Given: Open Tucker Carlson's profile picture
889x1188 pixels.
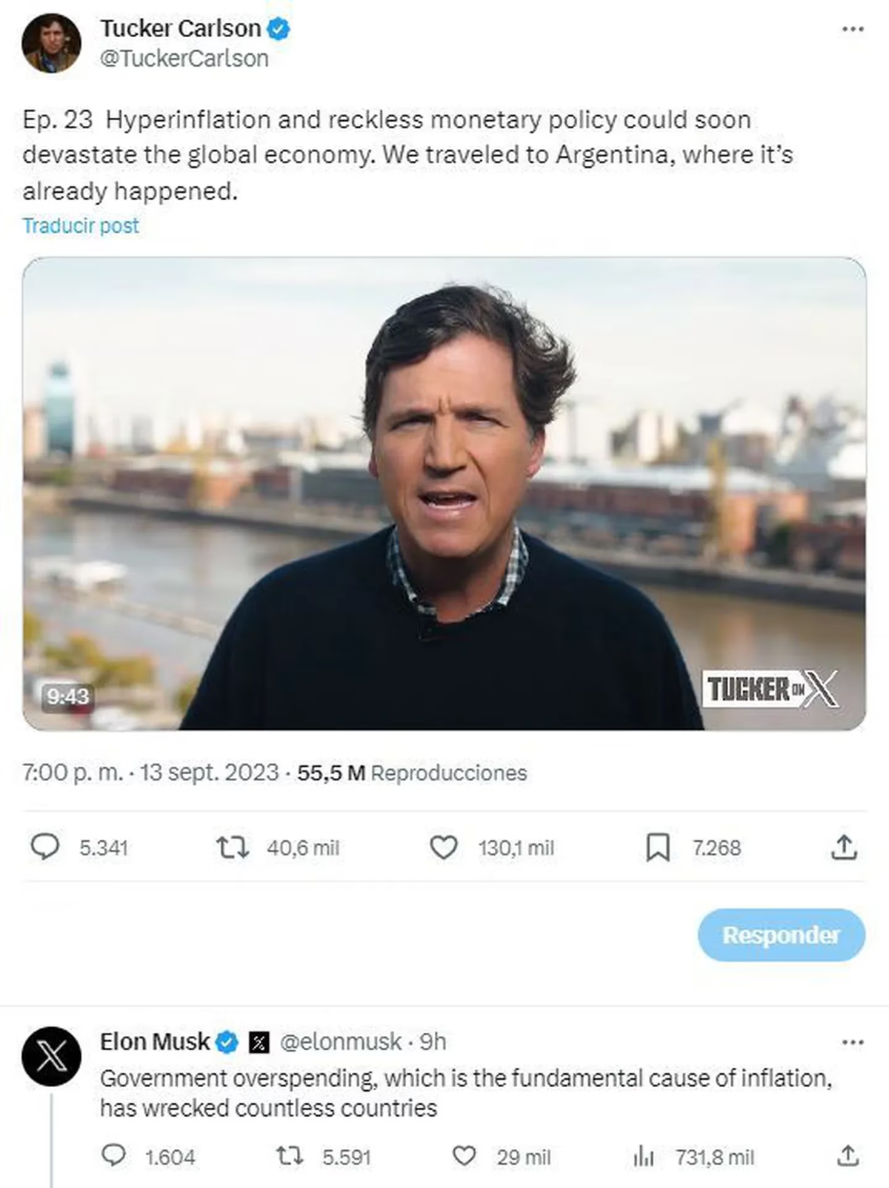Looking at the screenshot, I should pyautogui.click(x=51, y=43).
